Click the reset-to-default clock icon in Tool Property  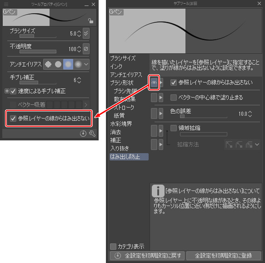coord(83,134)
